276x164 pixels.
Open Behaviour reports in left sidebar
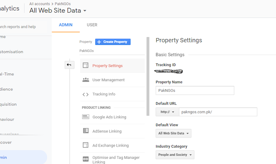(7, 119)
